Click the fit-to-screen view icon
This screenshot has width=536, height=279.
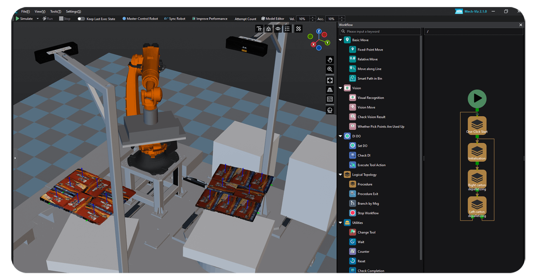point(330,80)
